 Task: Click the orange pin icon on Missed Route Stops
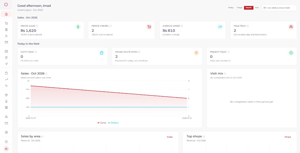196,53
